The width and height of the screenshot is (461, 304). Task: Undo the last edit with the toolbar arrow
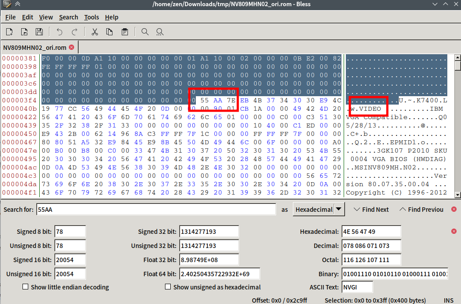pos(60,32)
